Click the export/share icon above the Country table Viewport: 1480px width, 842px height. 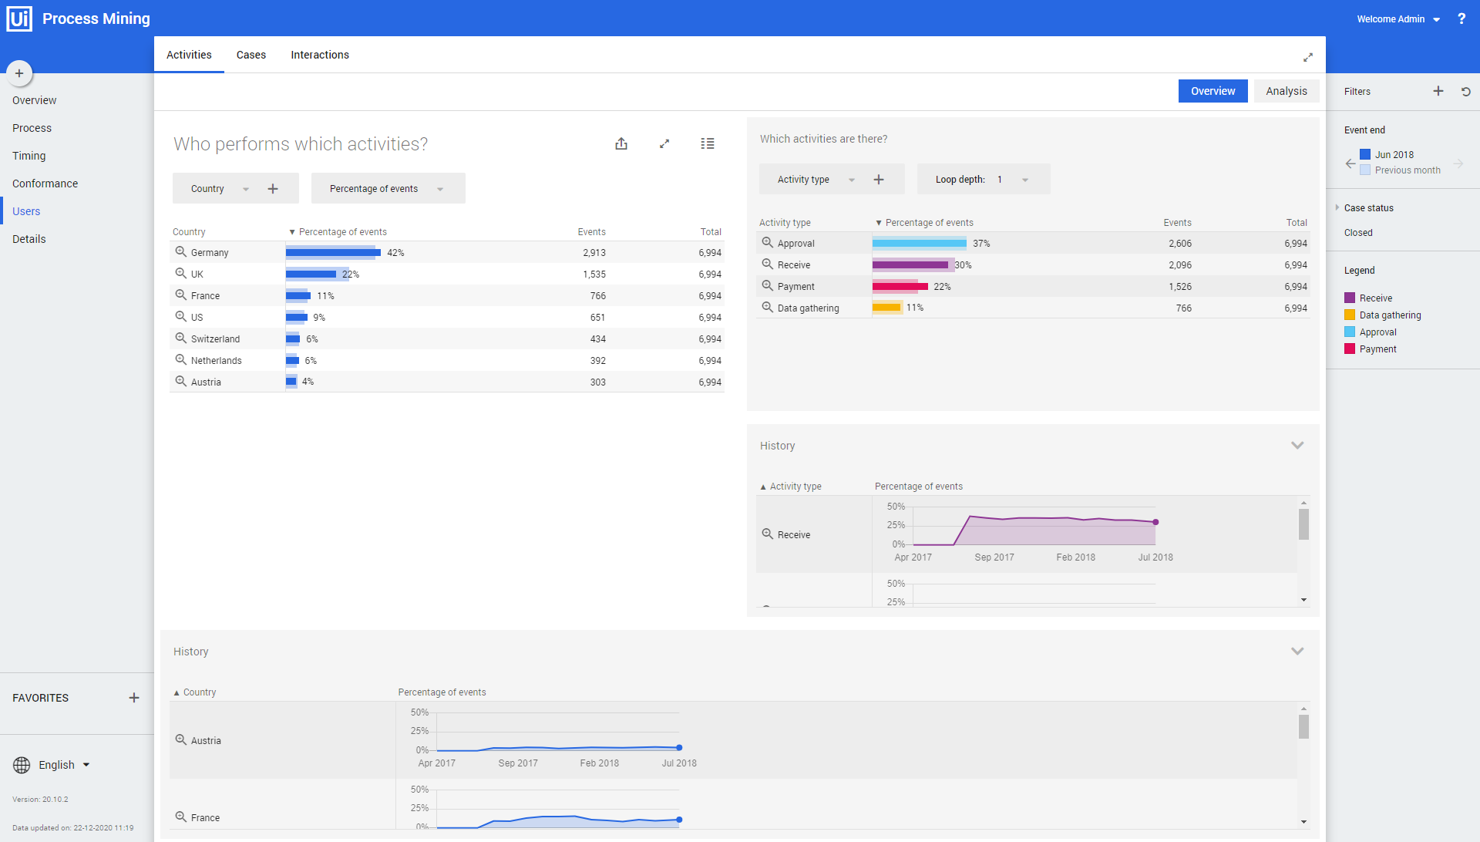point(621,143)
